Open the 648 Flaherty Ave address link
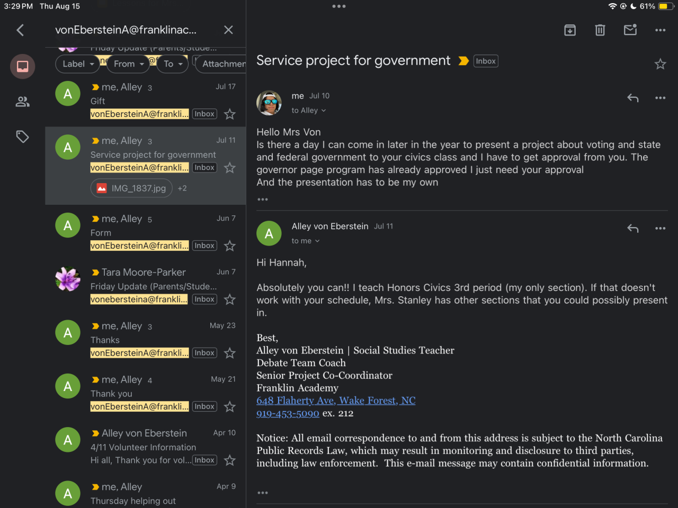 [x=336, y=401]
